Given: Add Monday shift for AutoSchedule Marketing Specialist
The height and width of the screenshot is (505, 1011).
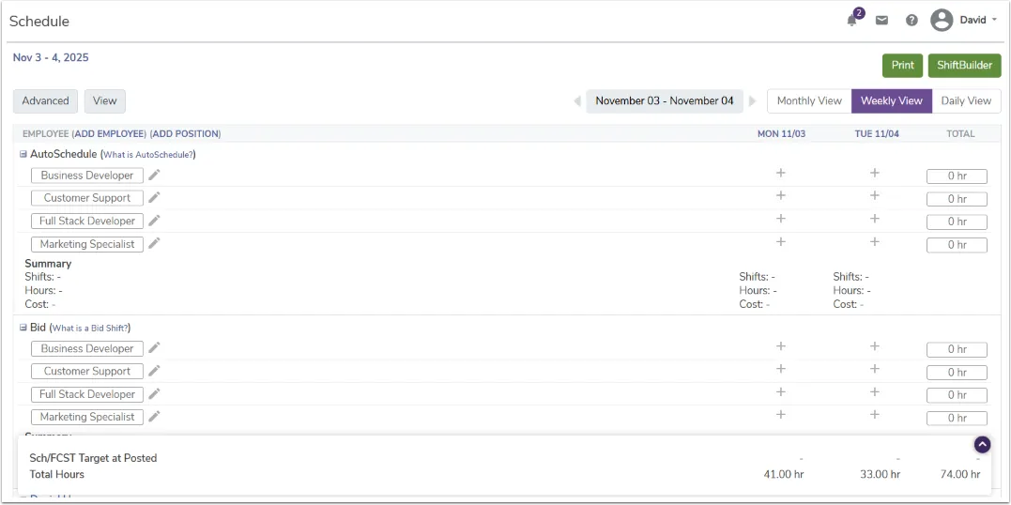Looking at the screenshot, I should (781, 242).
